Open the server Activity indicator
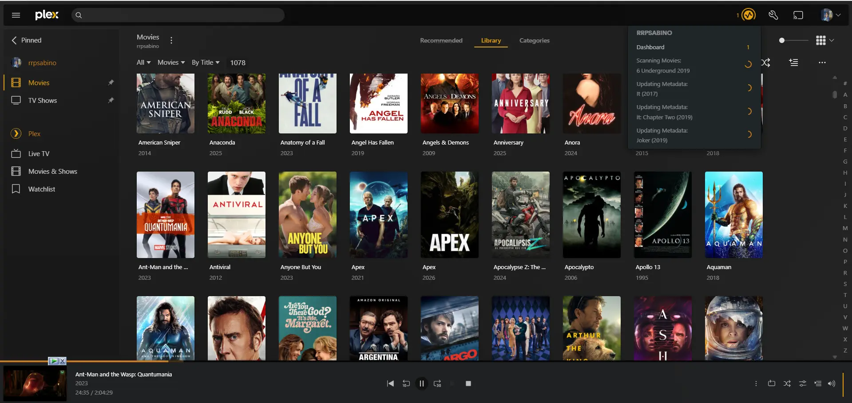Image resolution: width=852 pixels, height=403 pixels. 748,15
